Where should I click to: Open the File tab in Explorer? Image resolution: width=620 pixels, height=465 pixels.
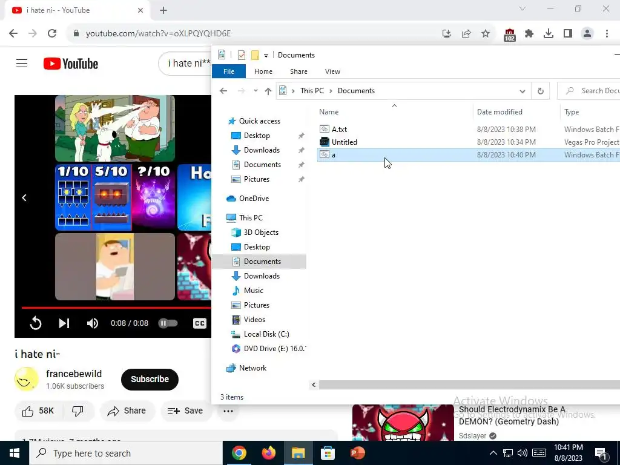pos(229,71)
